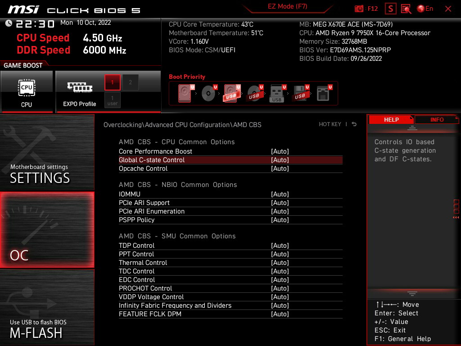The height and width of the screenshot is (346, 461).
Task: Open Core Performance Boost [Auto] value
Action: (280, 151)
